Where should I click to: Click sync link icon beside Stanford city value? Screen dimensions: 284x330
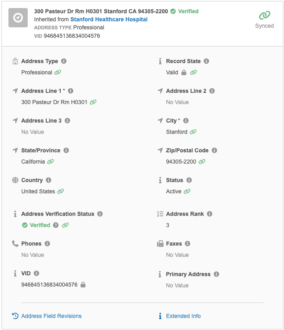click(193, 132)
